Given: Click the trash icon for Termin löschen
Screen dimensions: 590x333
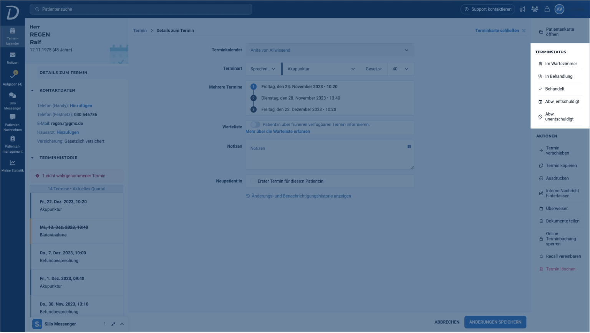Looking at the screenshot, I should [541, 269].
